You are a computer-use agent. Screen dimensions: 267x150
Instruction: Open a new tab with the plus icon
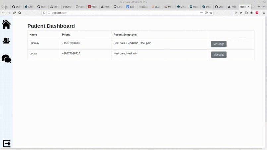[259, 7]
